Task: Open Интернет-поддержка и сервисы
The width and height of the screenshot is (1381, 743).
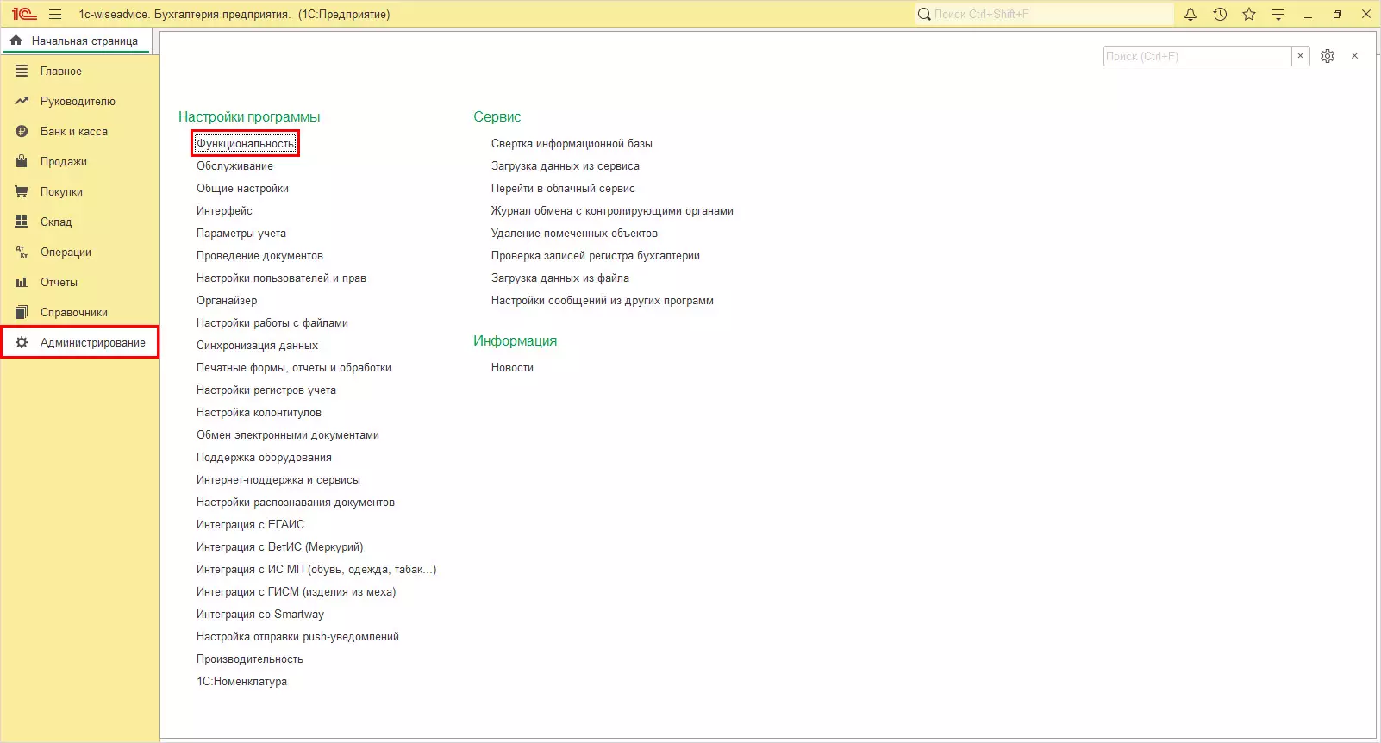Action: 278,479
